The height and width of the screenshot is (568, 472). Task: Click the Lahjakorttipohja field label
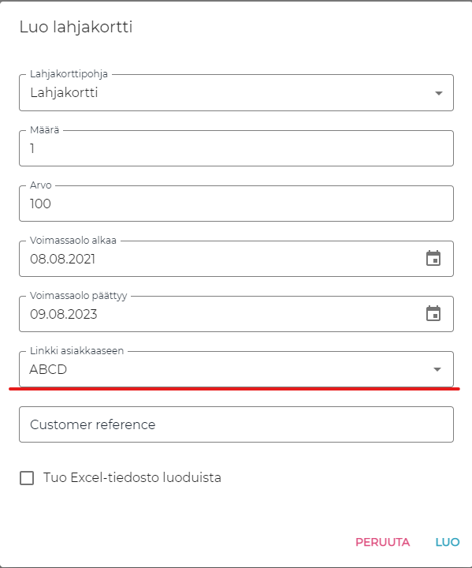pyautogui.click(x=69, y=74)
